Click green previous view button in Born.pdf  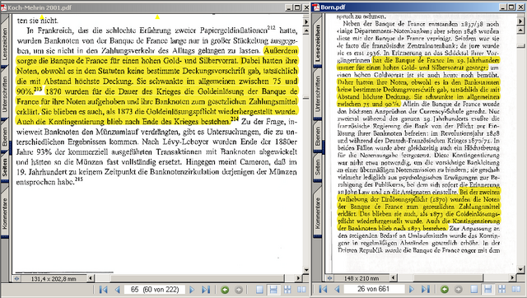445,289
